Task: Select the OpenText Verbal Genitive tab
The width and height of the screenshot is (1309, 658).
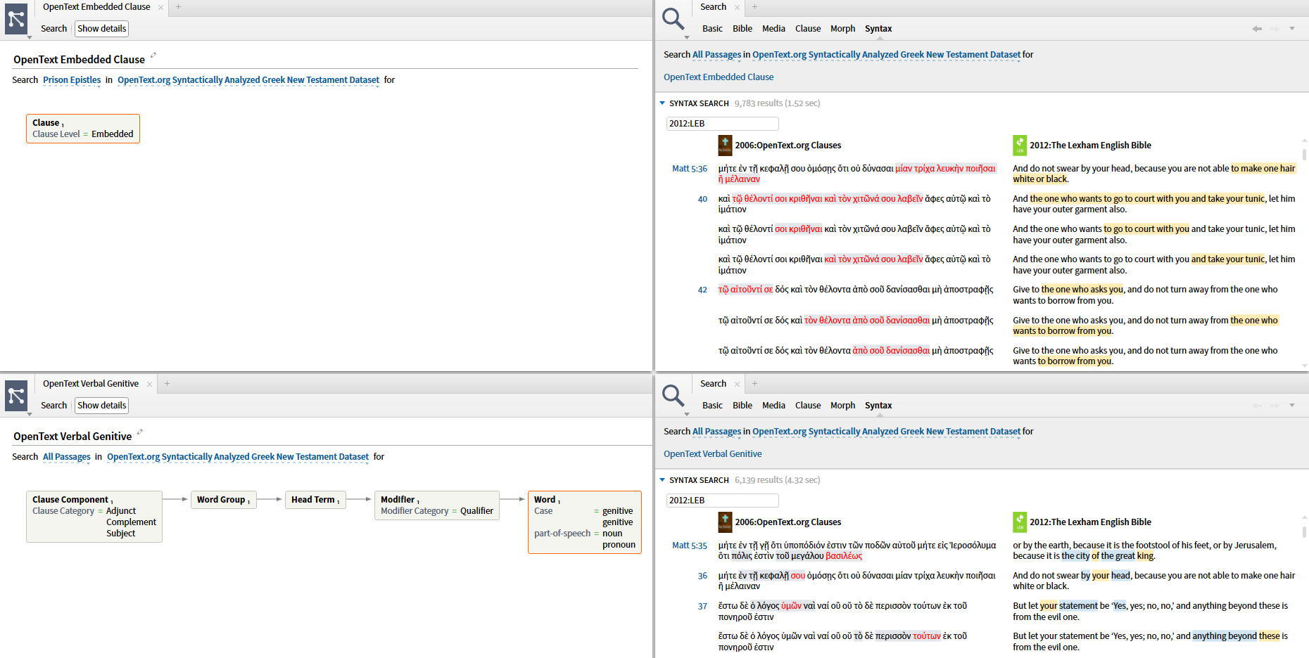Action: pyautogui.click(x=91, y=384)
